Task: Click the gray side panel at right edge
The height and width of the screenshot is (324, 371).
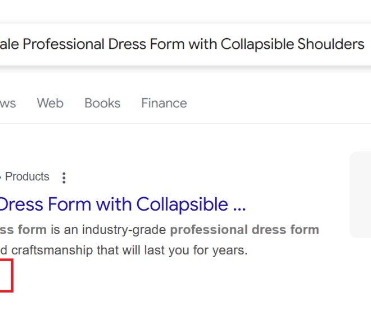Action: [360, 195]
